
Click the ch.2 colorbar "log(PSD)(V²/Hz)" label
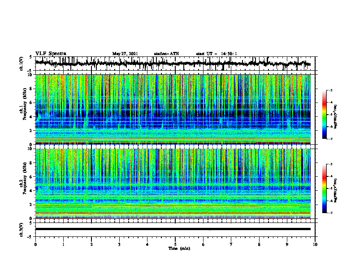(x=336, y=191)
